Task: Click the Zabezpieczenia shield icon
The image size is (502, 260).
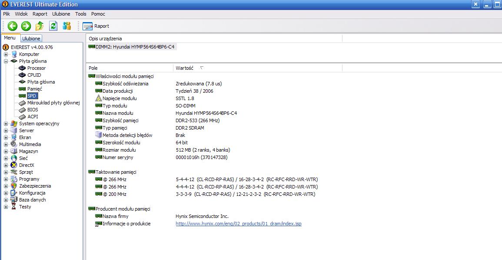Action: pyautogui.click(x=14, y=186)
